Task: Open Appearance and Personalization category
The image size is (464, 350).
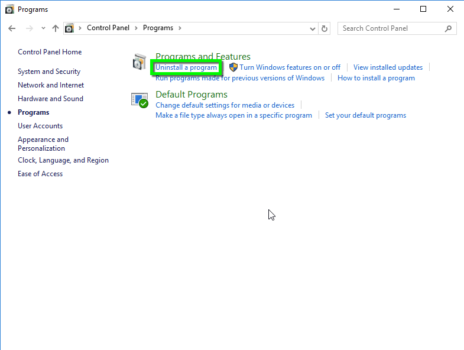Action: [43, 144]
